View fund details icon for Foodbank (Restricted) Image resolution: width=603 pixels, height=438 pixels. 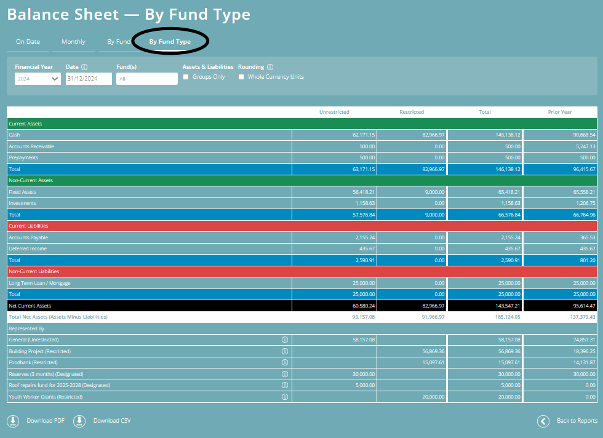tap(284, 362)
